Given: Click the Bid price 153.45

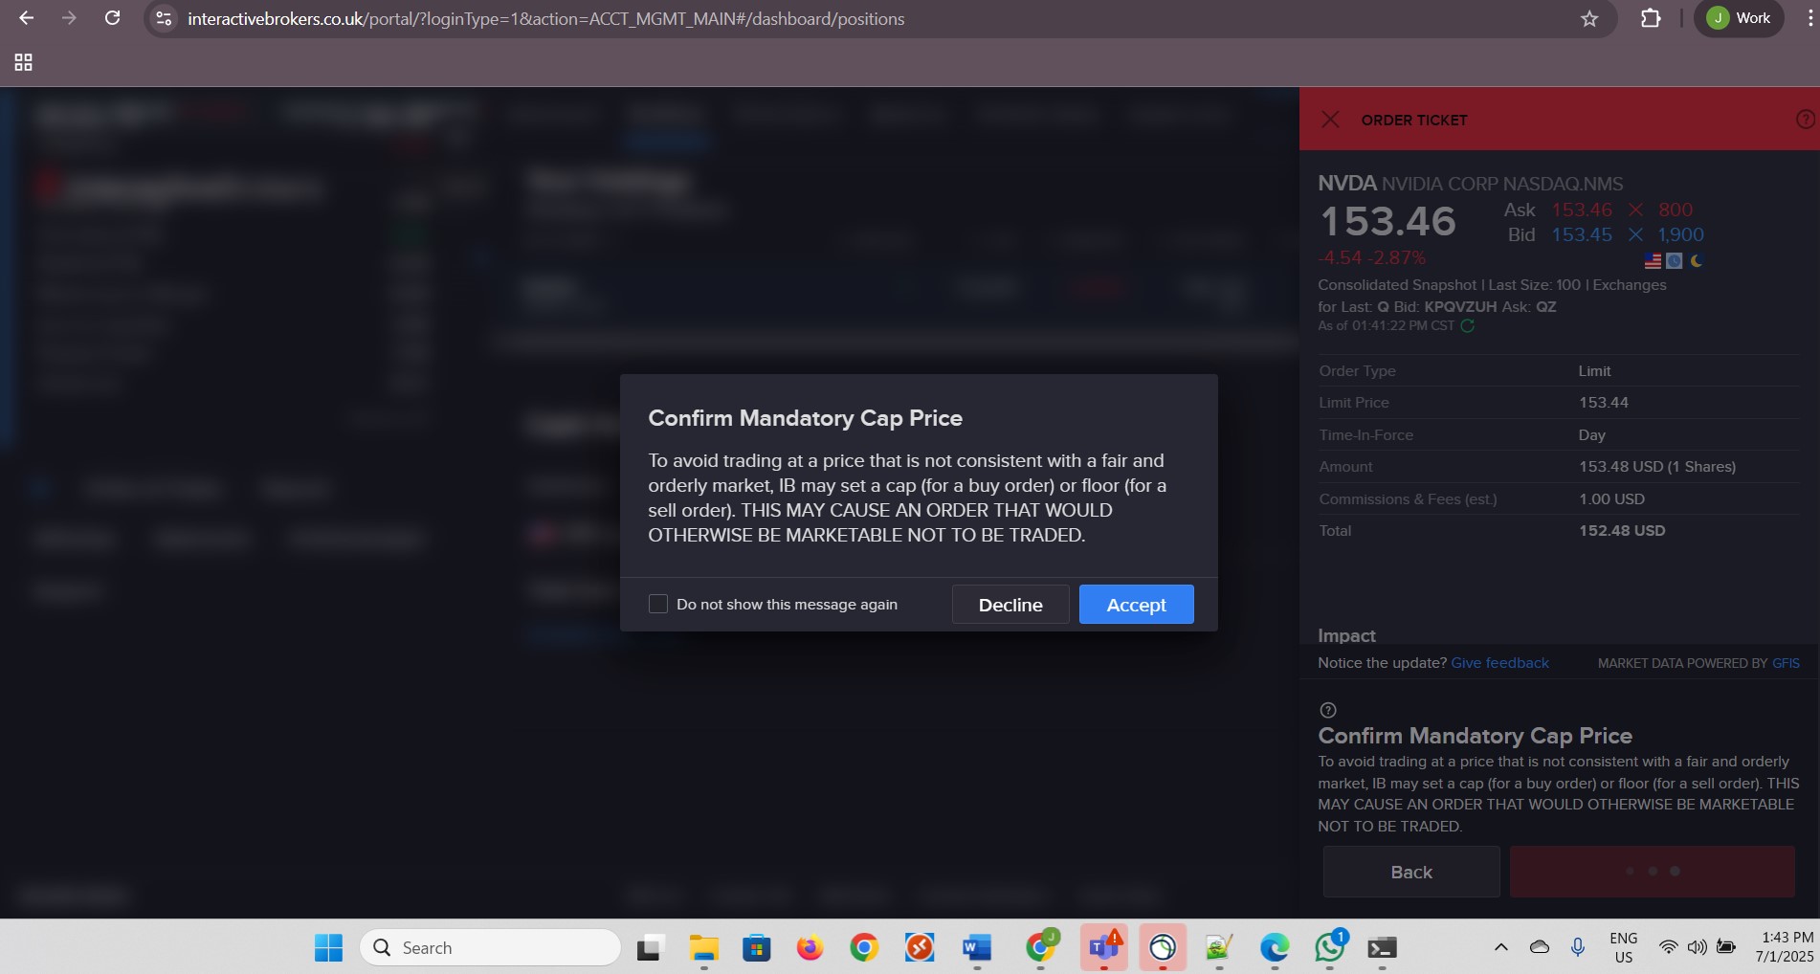Looking at the screenshot, I should [x=1581, y=234].
